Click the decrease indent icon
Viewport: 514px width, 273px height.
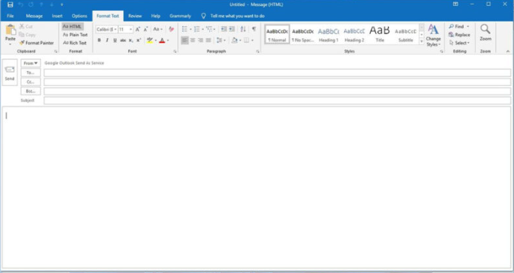[224, 30]
